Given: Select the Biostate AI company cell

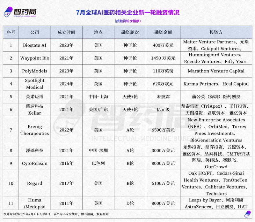Looking at the screenshot, I should tap(35, 45).
